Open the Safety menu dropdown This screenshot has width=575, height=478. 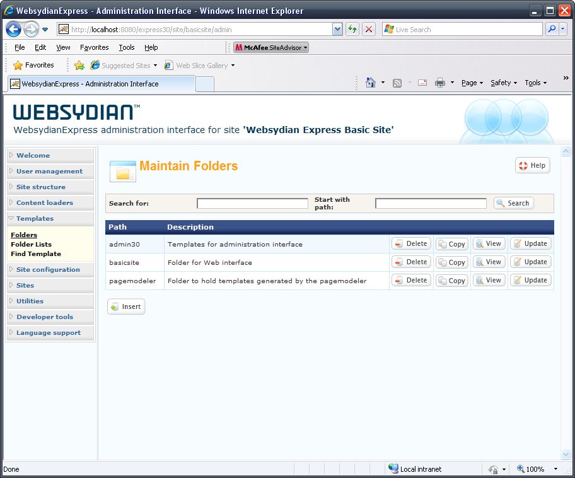(504, 83)
